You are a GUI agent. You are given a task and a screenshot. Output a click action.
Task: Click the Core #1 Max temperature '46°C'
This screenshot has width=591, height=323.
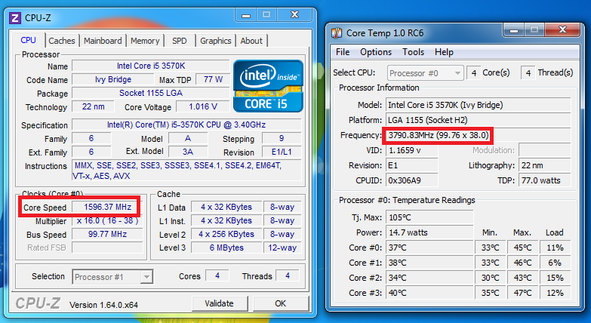point(522,263)
